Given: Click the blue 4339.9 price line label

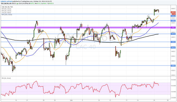Looking at the screenshot, I should click(x=173, y=66).
